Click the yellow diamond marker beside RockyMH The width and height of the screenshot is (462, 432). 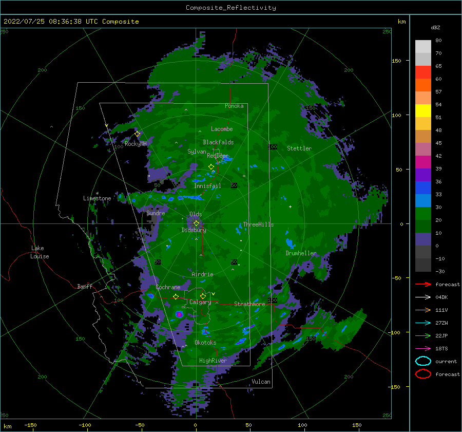point(137,134)
